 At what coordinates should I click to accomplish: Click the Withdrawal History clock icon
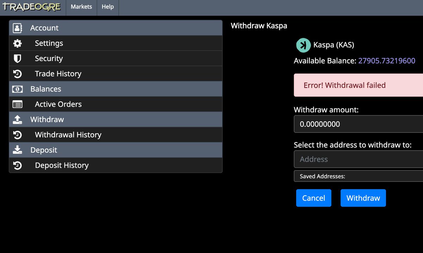(x=17, y=135)
